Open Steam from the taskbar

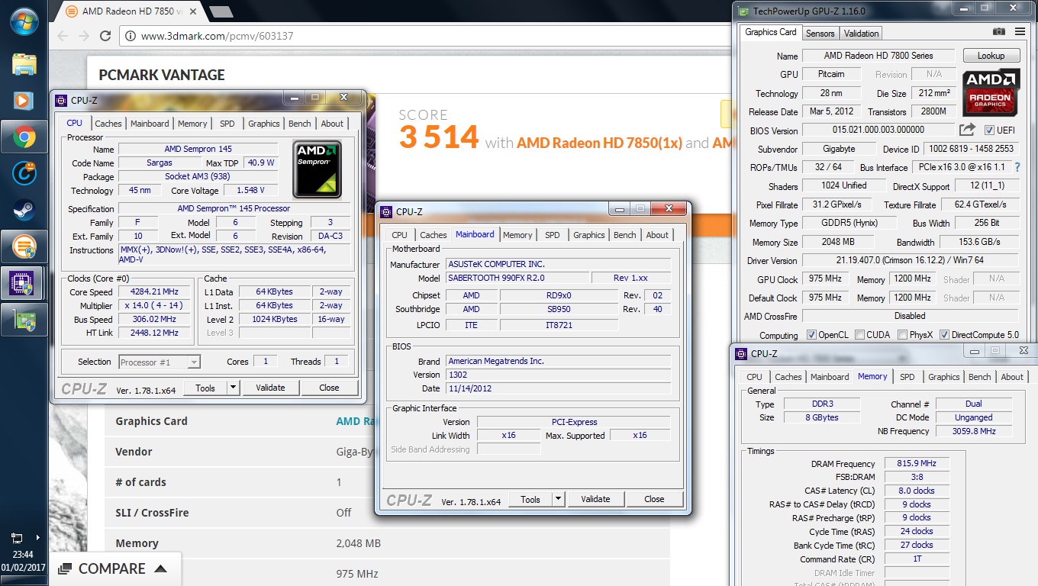point(24,211)
